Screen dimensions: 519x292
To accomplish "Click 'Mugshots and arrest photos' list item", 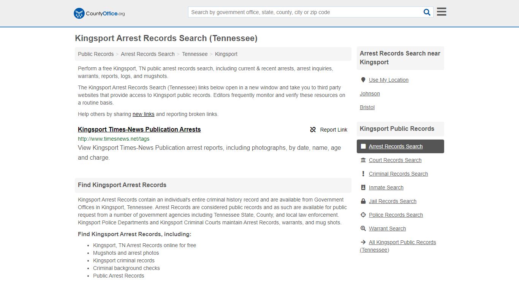I will pos(126,253).
